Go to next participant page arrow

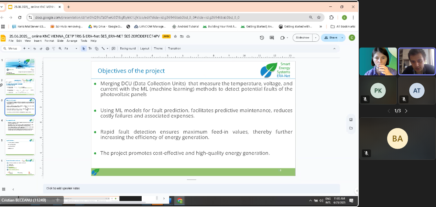[406, 111]
